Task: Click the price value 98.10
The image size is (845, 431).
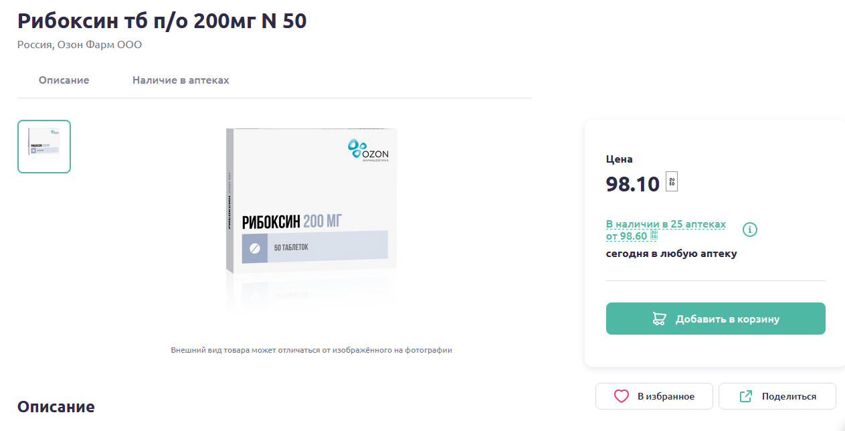Action: coord(633,183)
